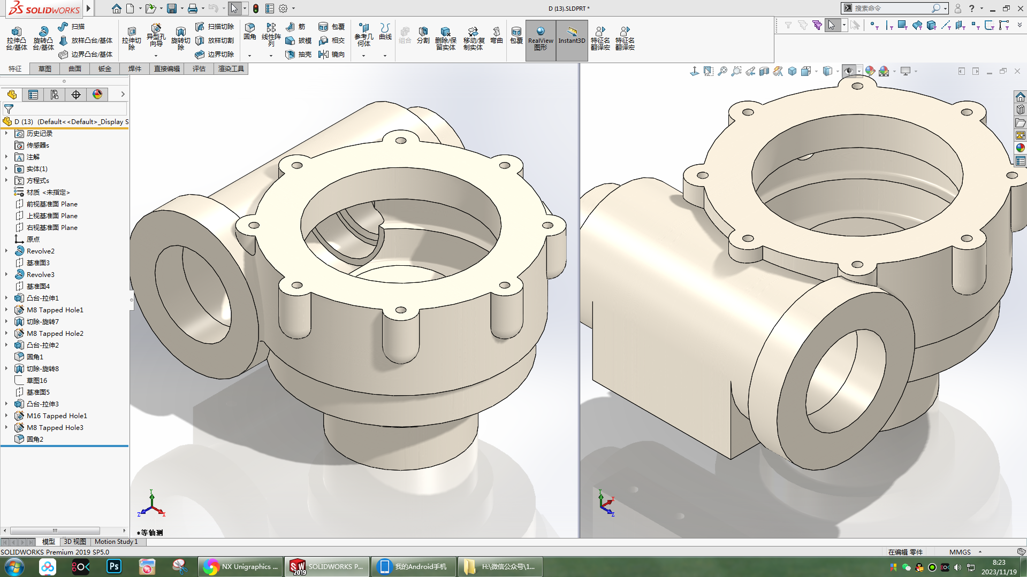Expand the 切除-旋转7 feature node
This screenshot has width=1027, height=577.
pyautogui.click(x=6, y=321)
